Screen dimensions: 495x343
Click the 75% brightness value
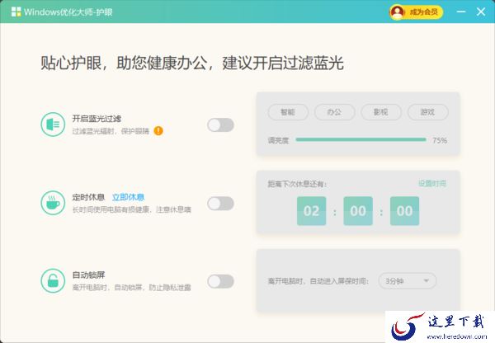click(x=440, y=140)
